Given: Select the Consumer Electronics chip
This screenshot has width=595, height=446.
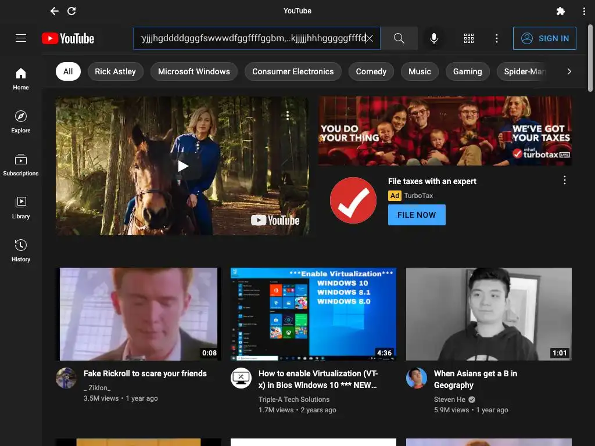Looking at the screenshot, I should [x=293, y=71].
